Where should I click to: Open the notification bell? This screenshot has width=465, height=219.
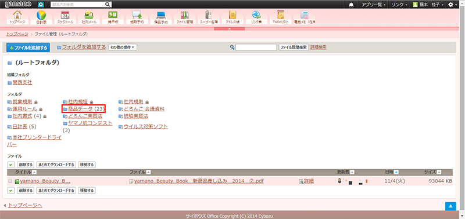pos(351,5)
